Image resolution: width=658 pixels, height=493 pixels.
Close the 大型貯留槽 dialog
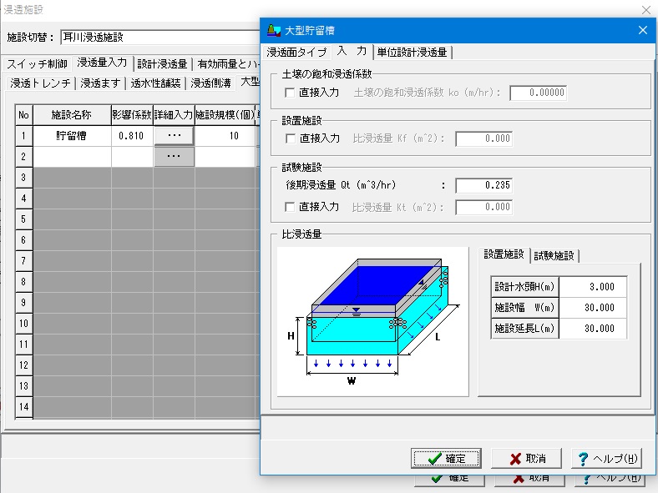pos(642,30)
